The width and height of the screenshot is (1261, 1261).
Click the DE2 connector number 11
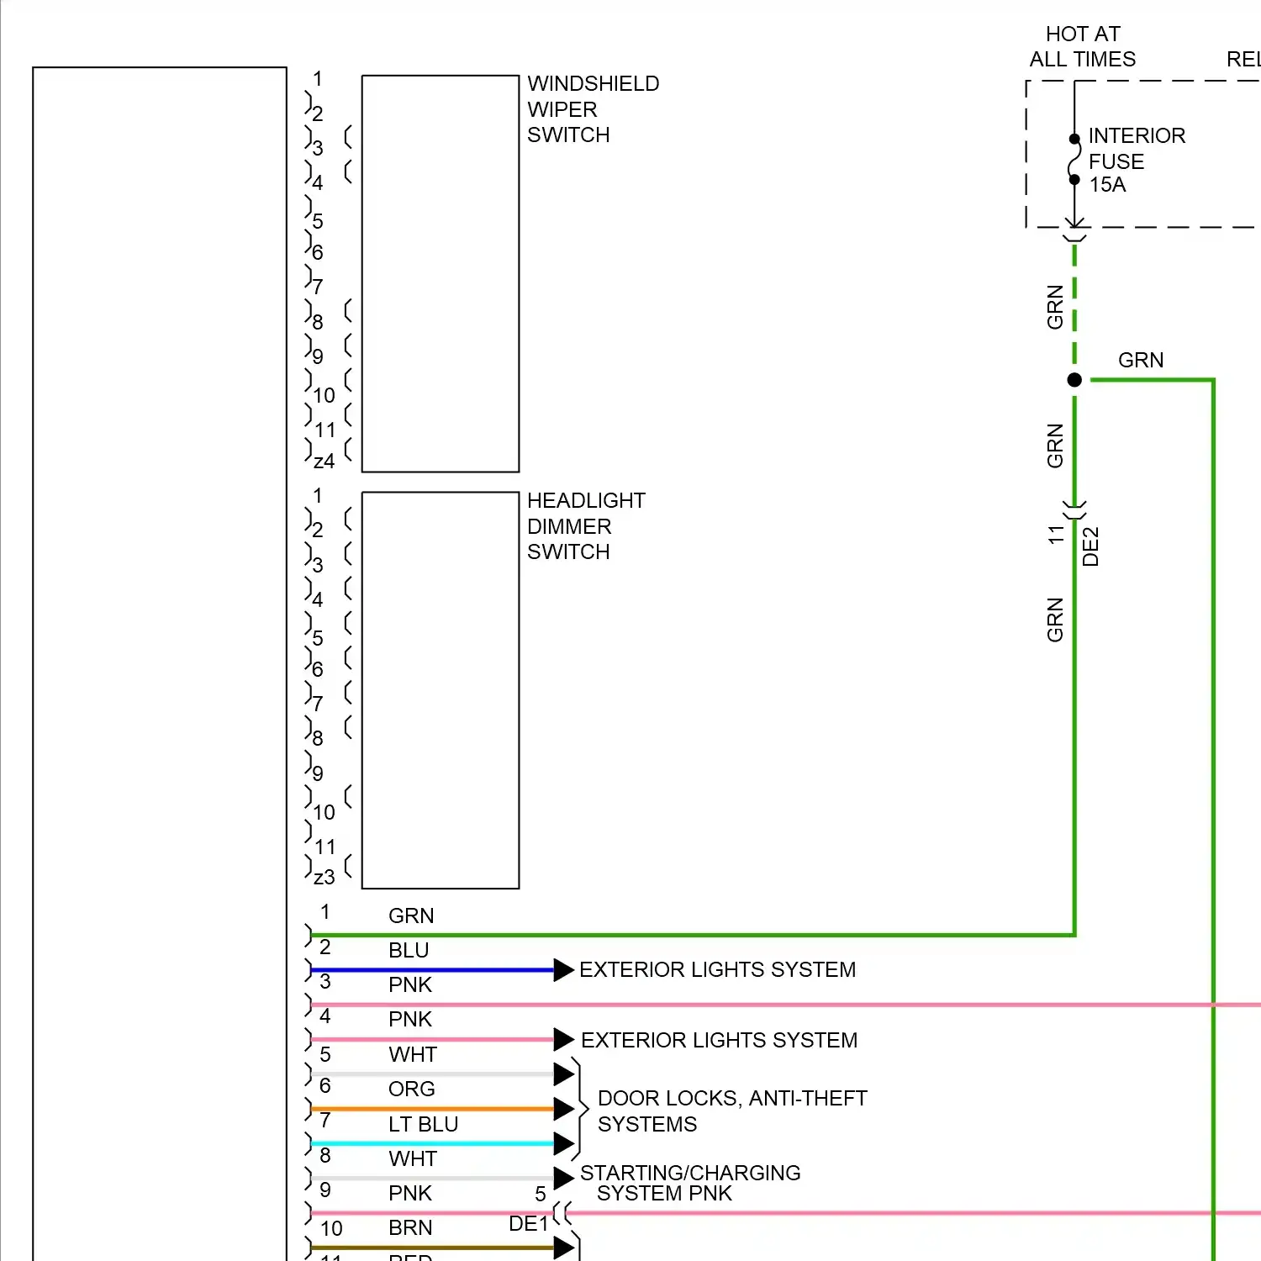[1057, 534]
